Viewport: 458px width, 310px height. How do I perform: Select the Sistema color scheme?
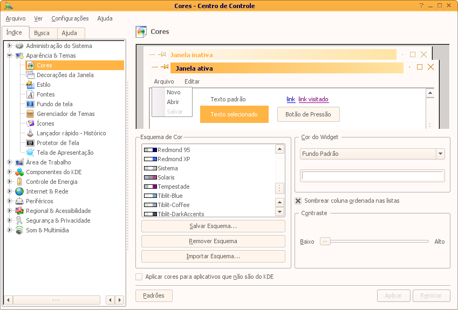[x=167, y=168]
